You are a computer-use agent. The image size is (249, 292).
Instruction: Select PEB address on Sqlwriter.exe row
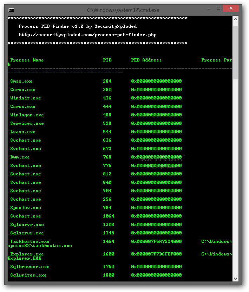pyautogui.click(x=156, y=275)
